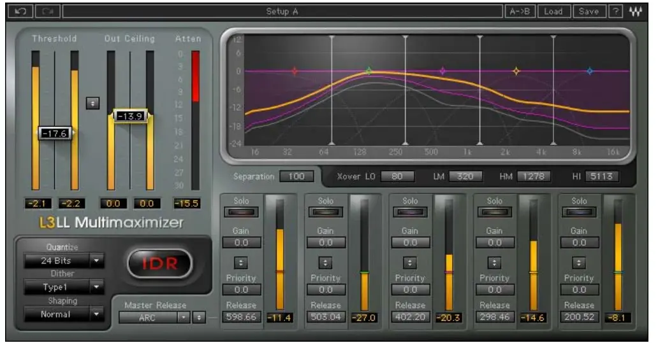Click the yellow crossover band marker
This screenshot has height=343, width=658.
516,71
